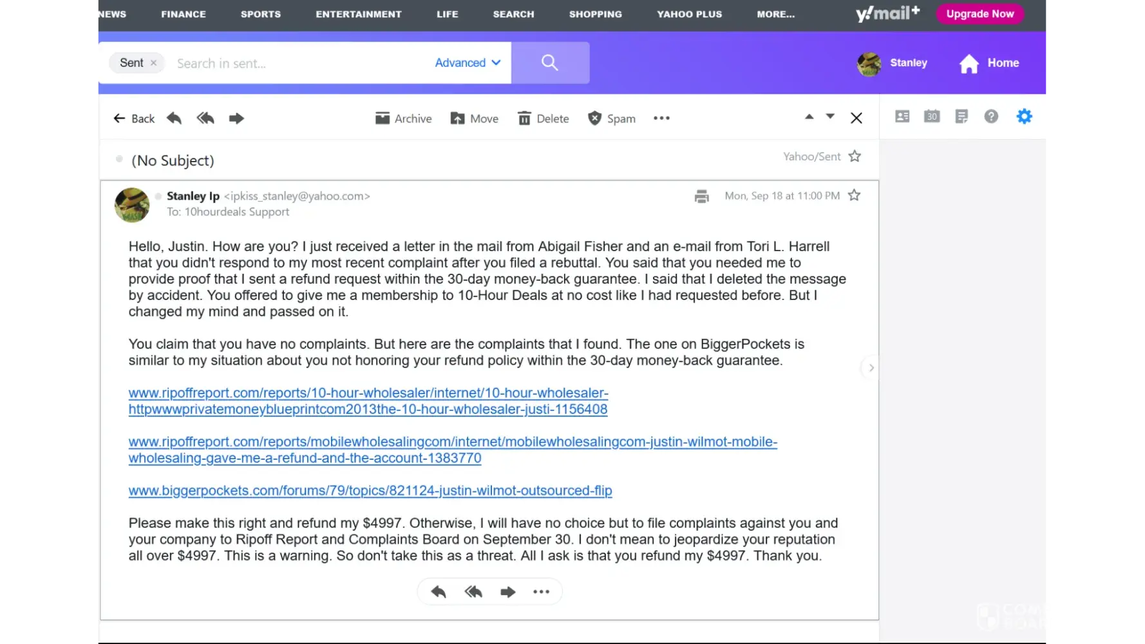1145x644 pixels.
Task: Mark this email as Spam
Action: point(612,118)
